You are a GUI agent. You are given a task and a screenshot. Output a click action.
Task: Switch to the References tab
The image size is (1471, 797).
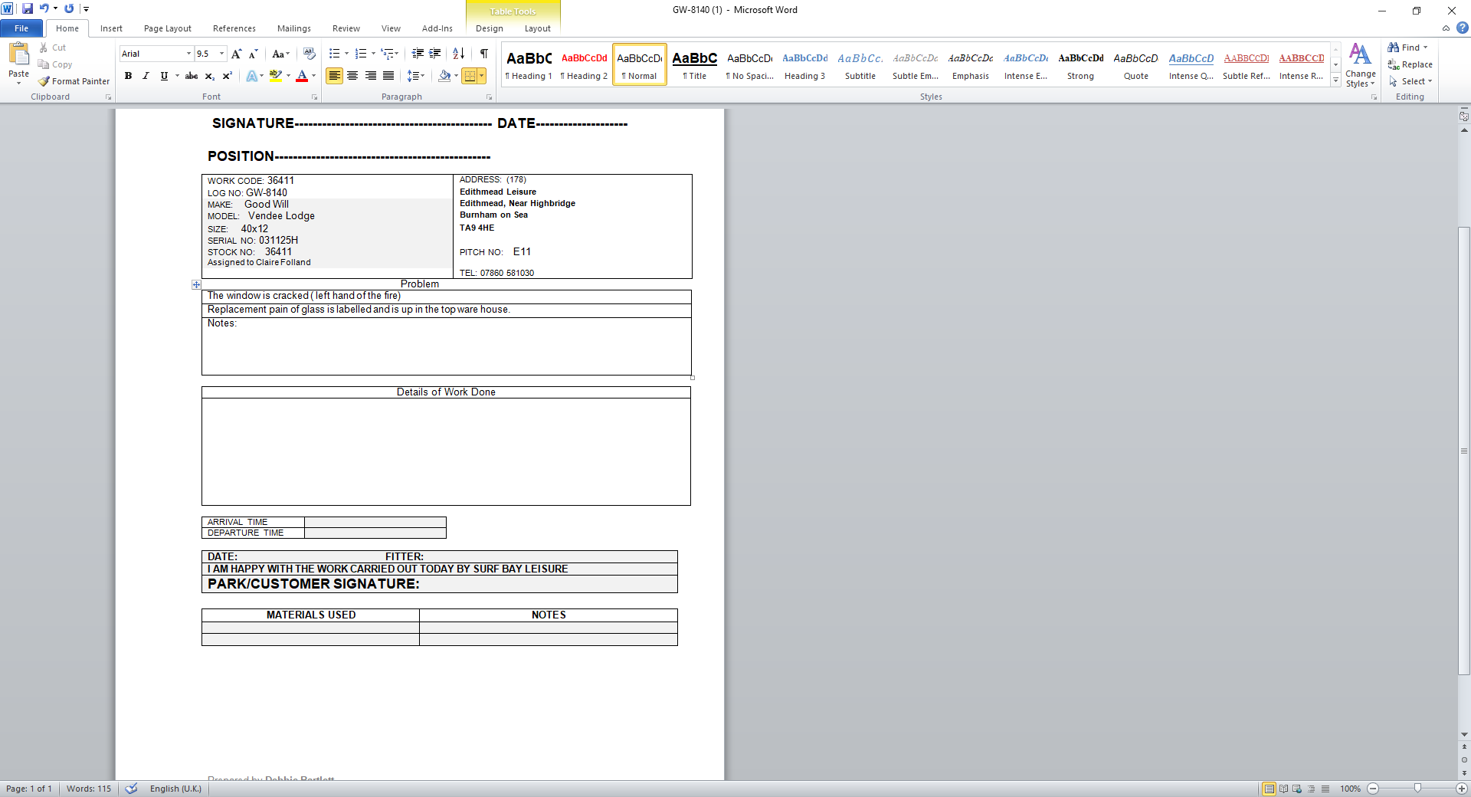pos(234,28)
